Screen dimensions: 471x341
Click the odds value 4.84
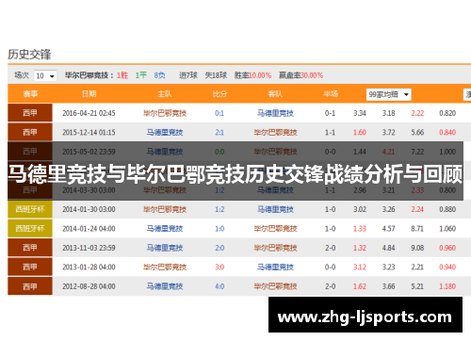(x=388, y=248)
